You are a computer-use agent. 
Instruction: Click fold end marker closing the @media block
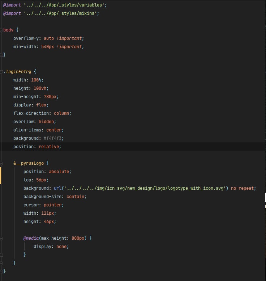[1, 255]
